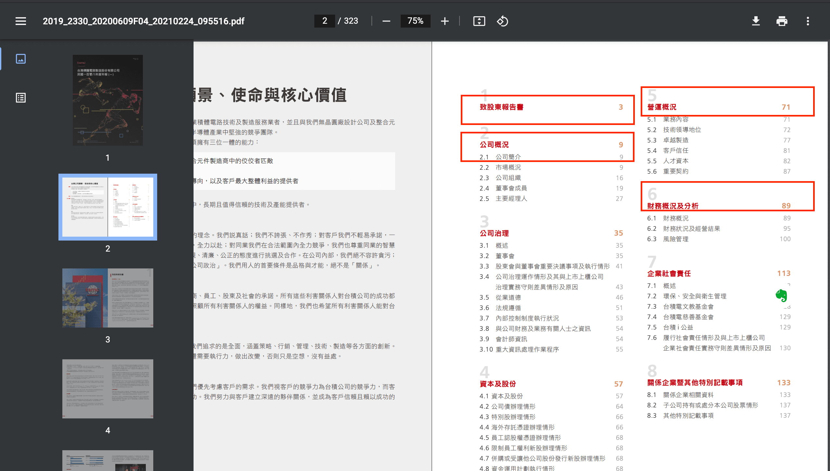Switch to thumbnail view in sidebar
The width and height of the screenshot is (830, 471).
coord(21,59)
